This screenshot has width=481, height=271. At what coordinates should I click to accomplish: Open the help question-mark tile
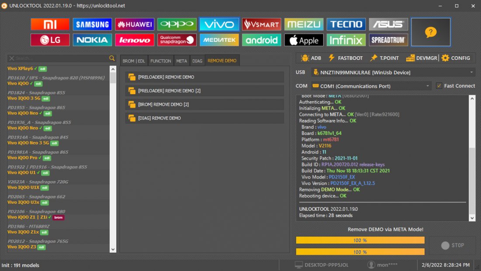(x=431, y=32)
